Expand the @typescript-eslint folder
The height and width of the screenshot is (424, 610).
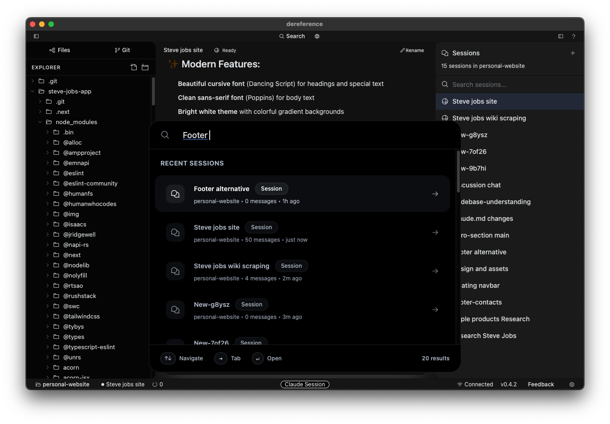48,347
